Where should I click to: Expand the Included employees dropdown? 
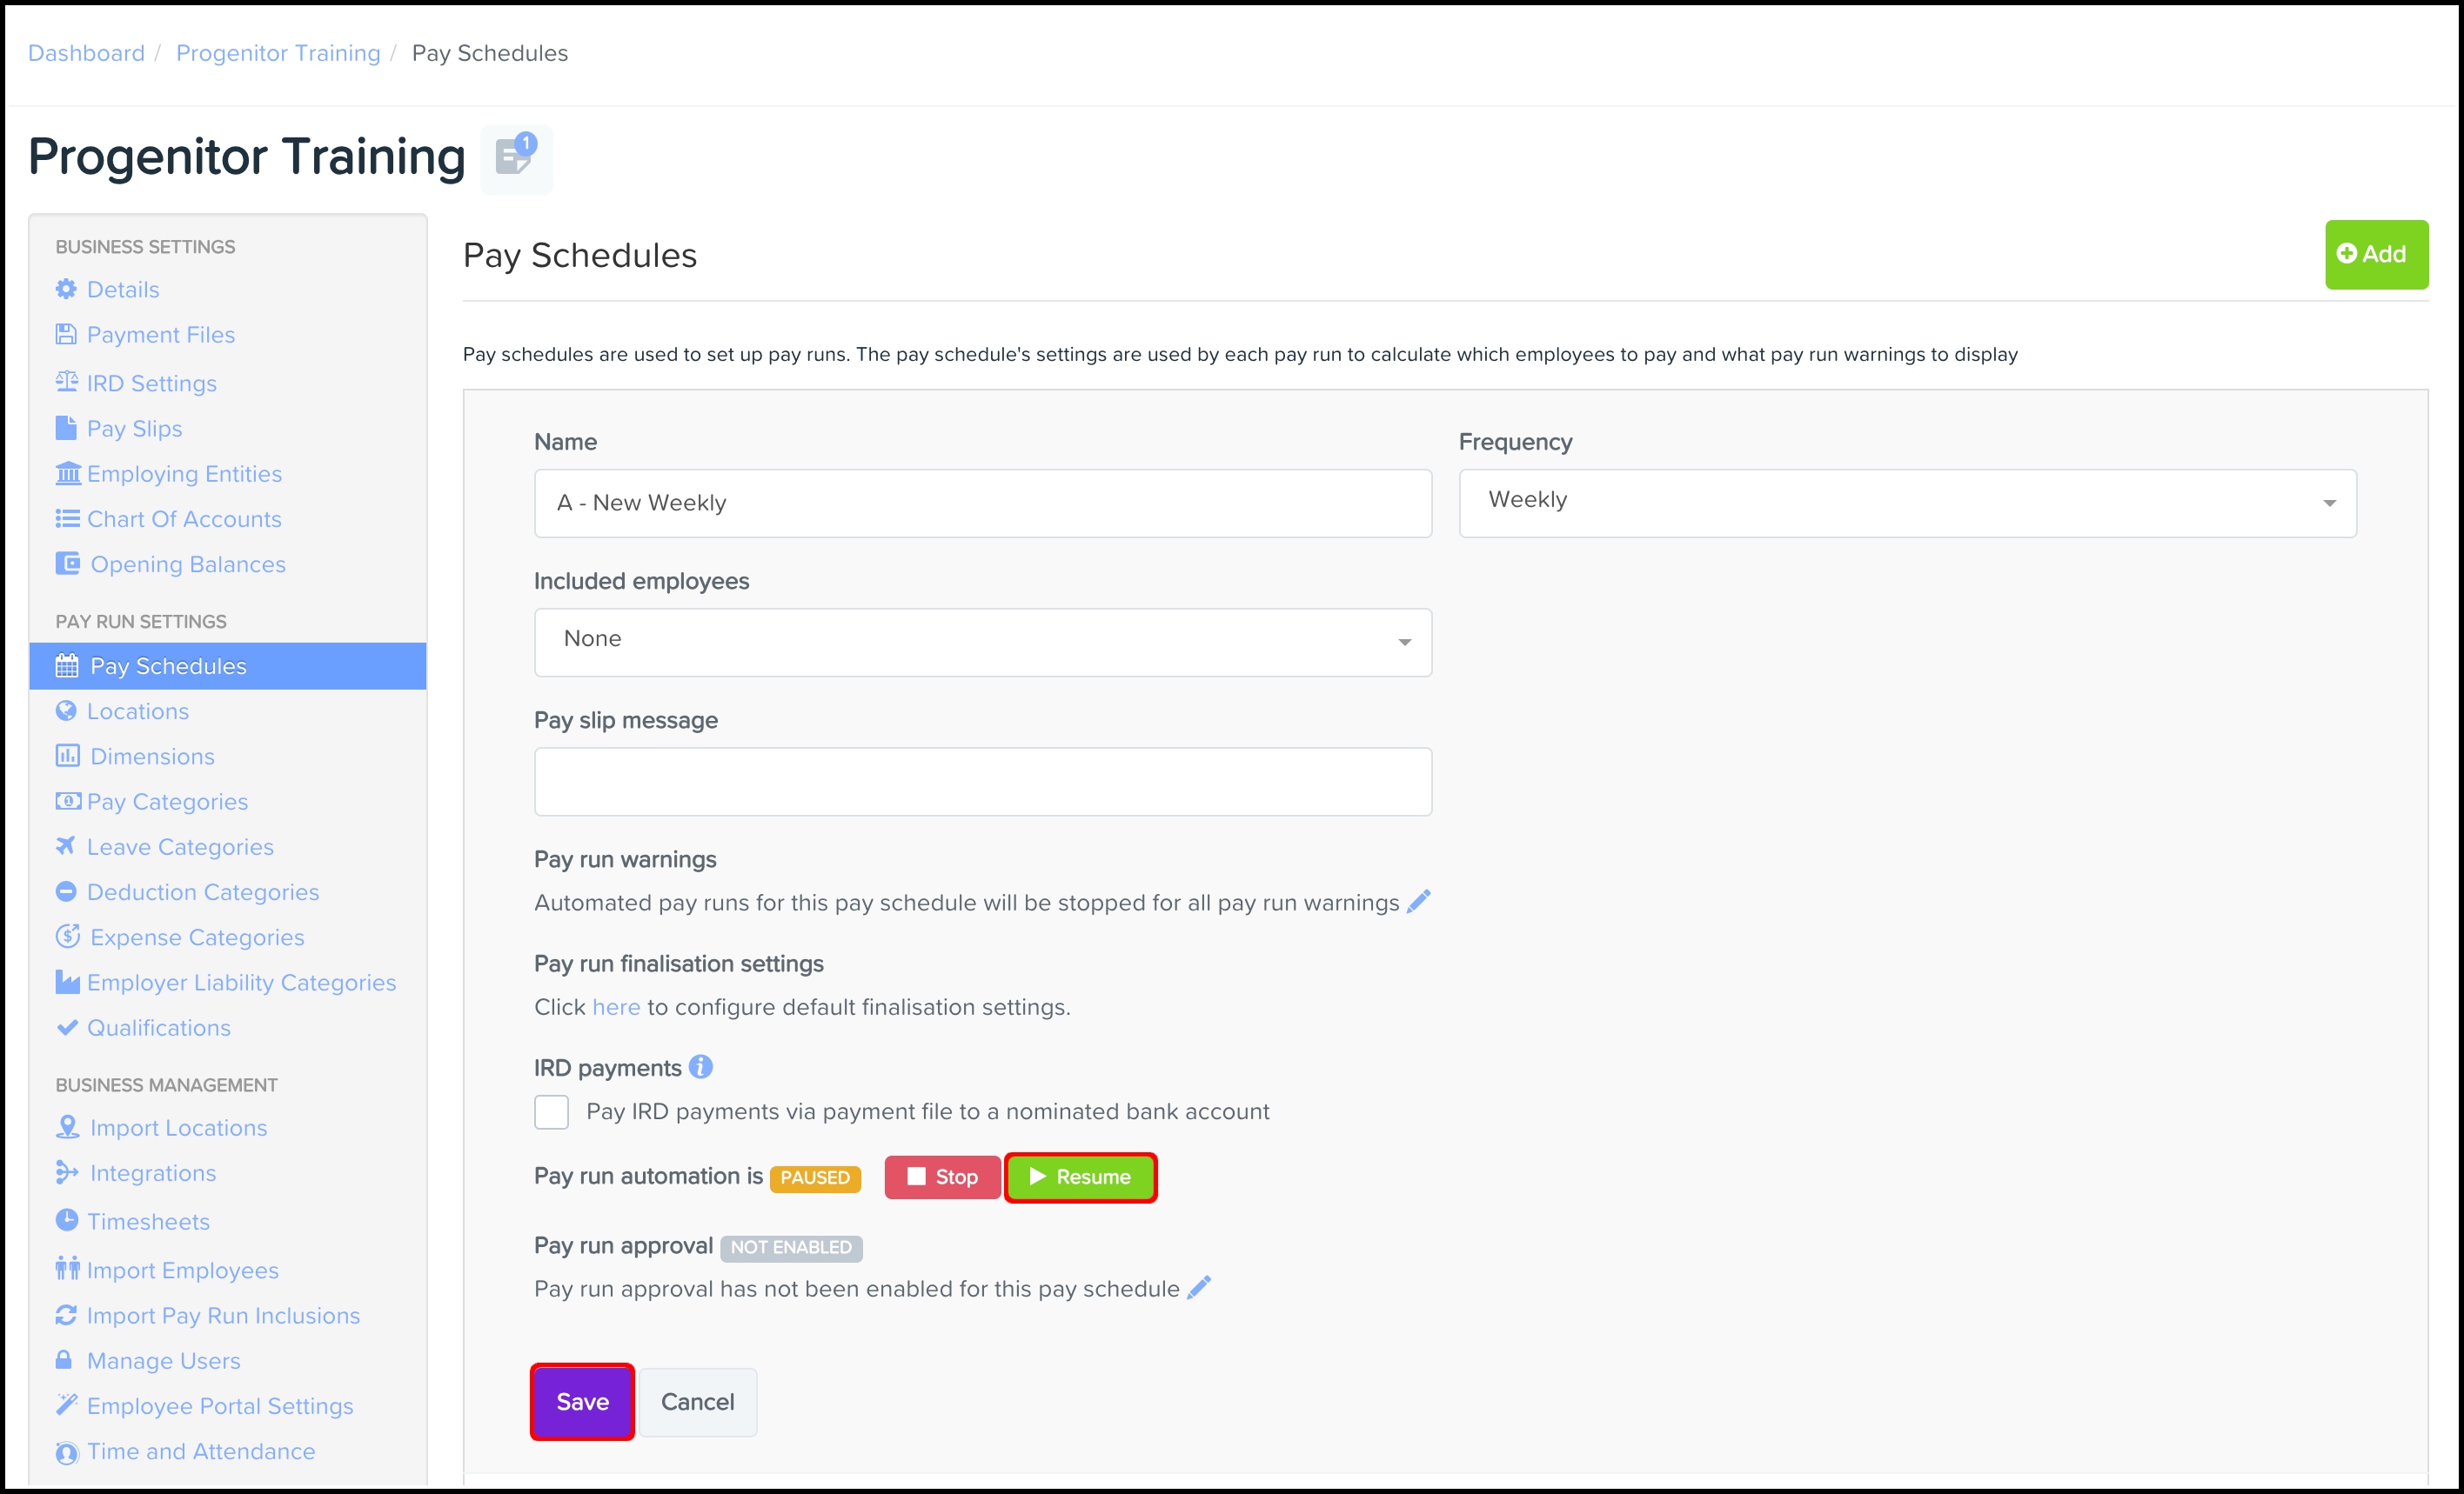pyautogui.click(x=982, y=642)
